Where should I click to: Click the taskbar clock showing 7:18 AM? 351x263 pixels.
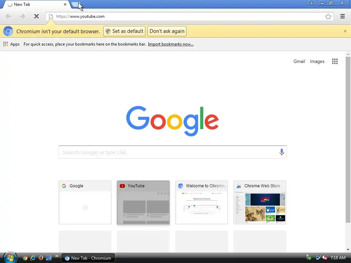(338, 258)
